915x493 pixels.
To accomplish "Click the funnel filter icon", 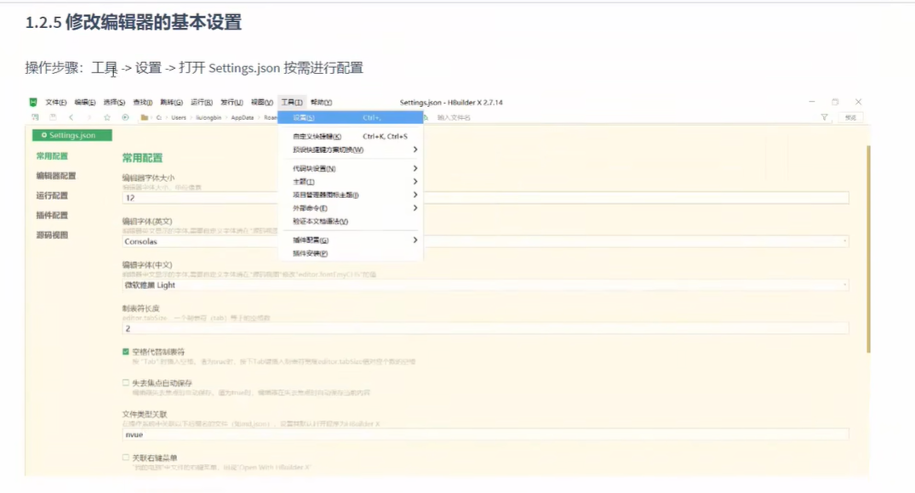I will (824, 117).
